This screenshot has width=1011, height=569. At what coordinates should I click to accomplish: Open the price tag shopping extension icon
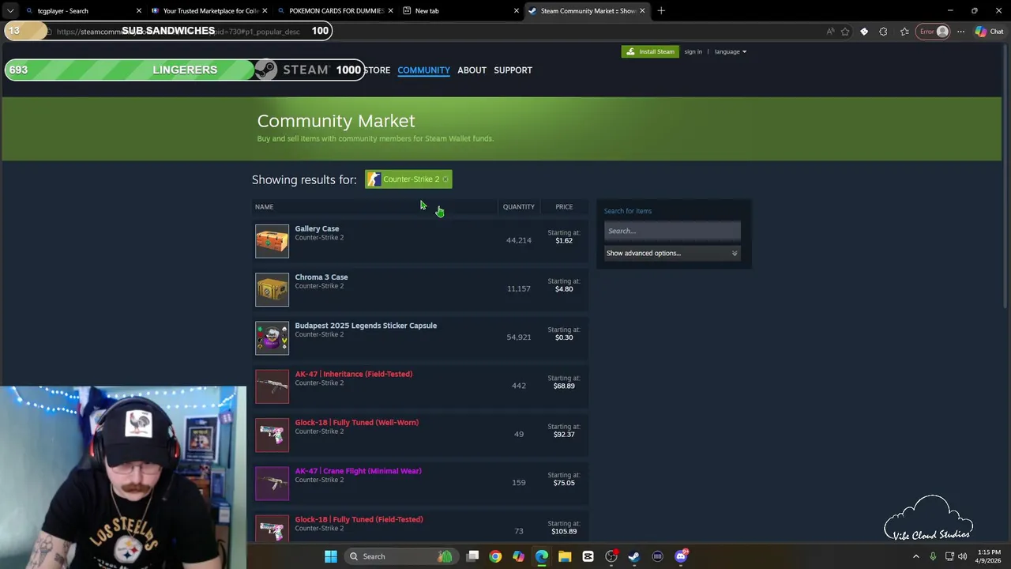pyautogui.click(x=864, y=32)
